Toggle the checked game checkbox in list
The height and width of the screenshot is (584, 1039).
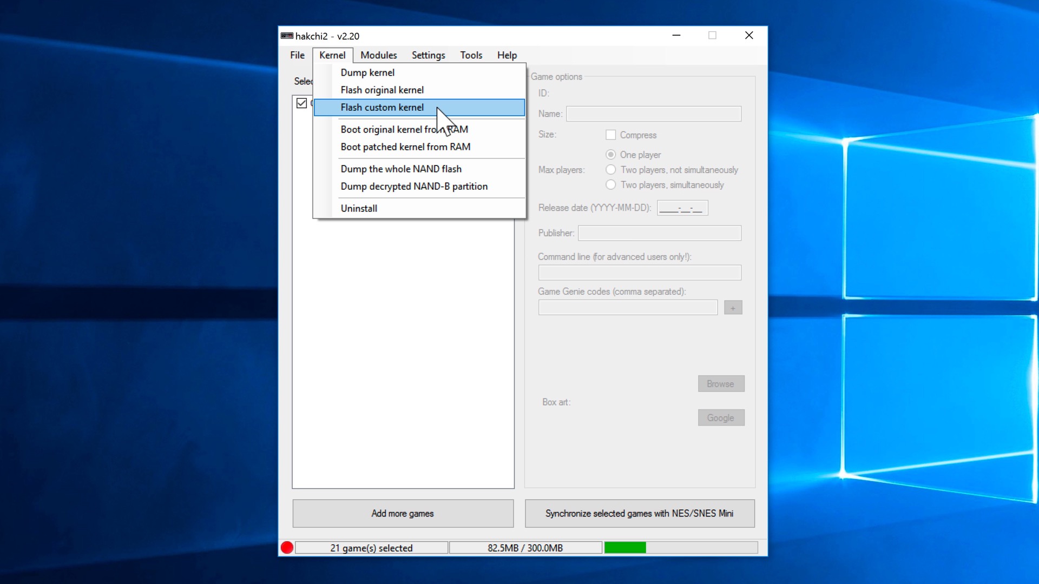tap(301, 103)
